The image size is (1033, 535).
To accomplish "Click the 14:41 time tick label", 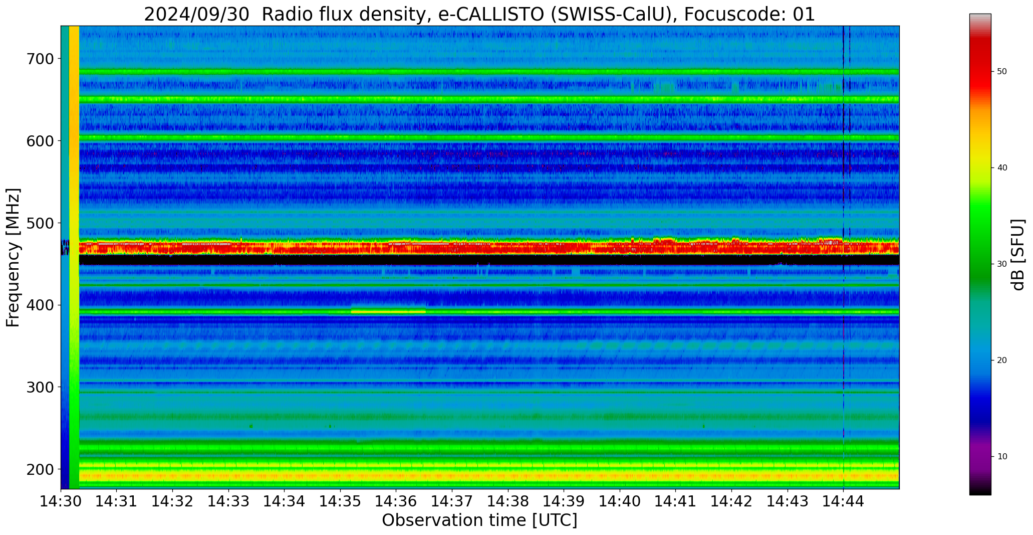I will pos(676,501).
